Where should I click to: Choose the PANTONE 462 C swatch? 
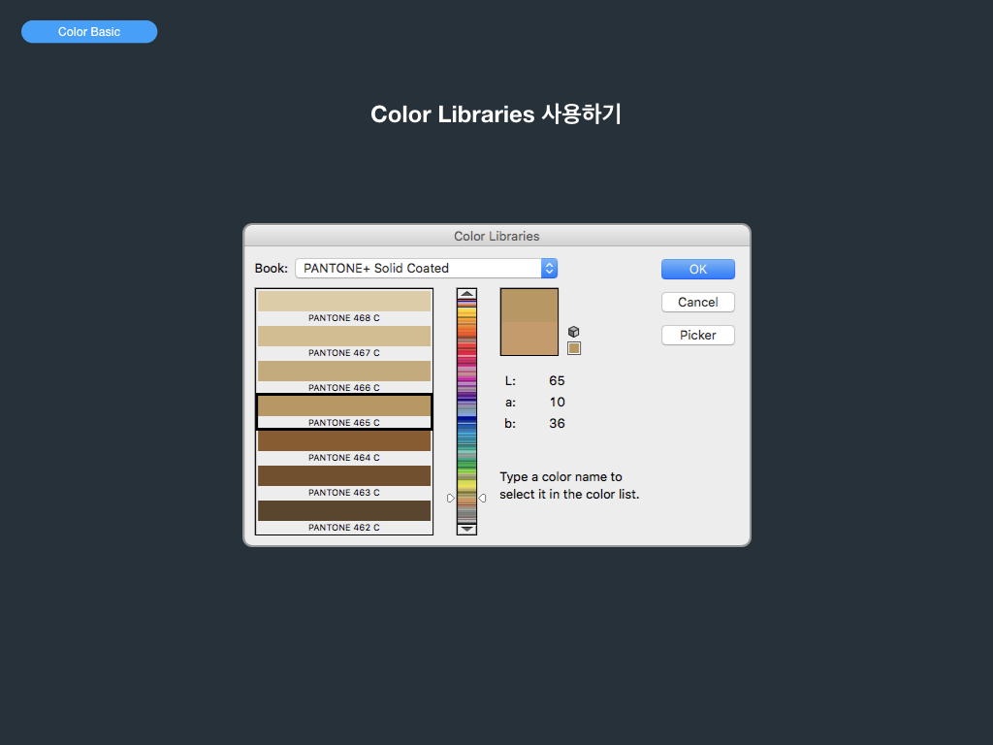point(344,511)
